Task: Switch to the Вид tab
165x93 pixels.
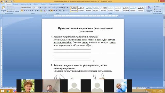Action: [63, 4]
